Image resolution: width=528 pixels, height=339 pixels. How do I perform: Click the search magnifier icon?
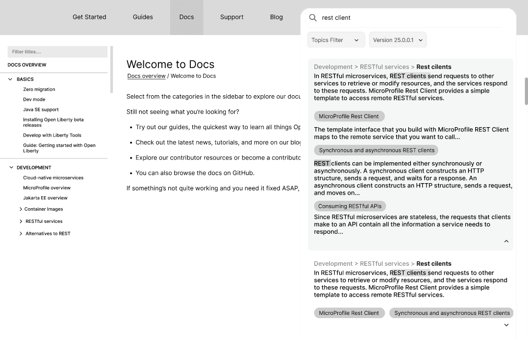313,17
